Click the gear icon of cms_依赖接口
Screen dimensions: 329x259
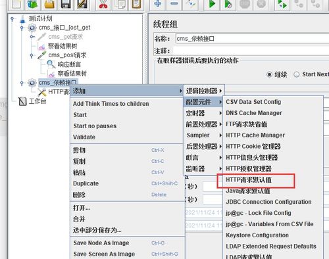32,83
